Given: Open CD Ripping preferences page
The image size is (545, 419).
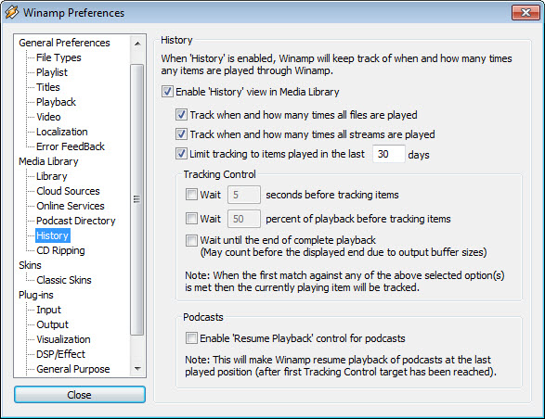Looking at the screenshot, I should click(x=60, y=250).
